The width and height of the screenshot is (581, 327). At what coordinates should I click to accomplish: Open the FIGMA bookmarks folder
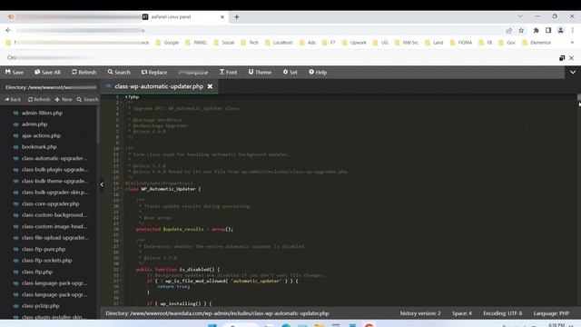(x=461, y=43)
